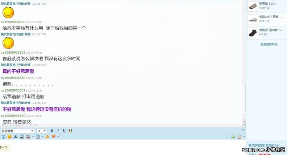Expand the arrow next to the heart icon
287x155 pixels.
point(58,136)
